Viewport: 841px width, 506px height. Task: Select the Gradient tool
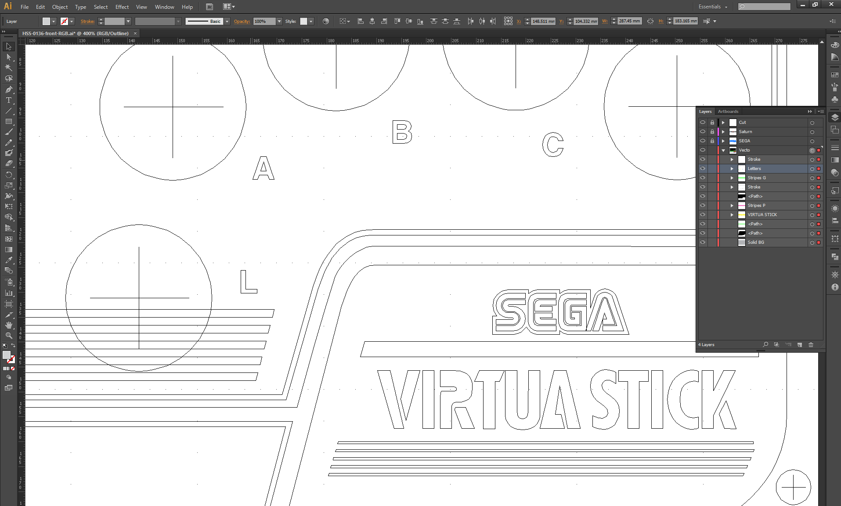click(9, 249)
